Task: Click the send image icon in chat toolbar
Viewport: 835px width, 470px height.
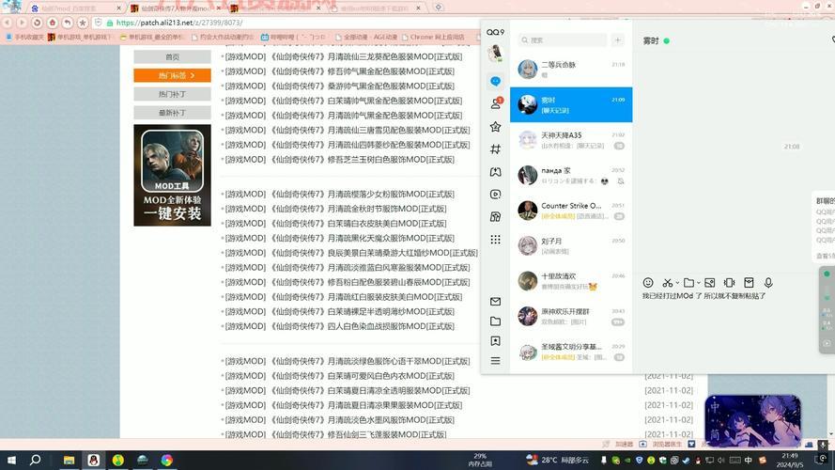Action: click(x=709, y=282)
